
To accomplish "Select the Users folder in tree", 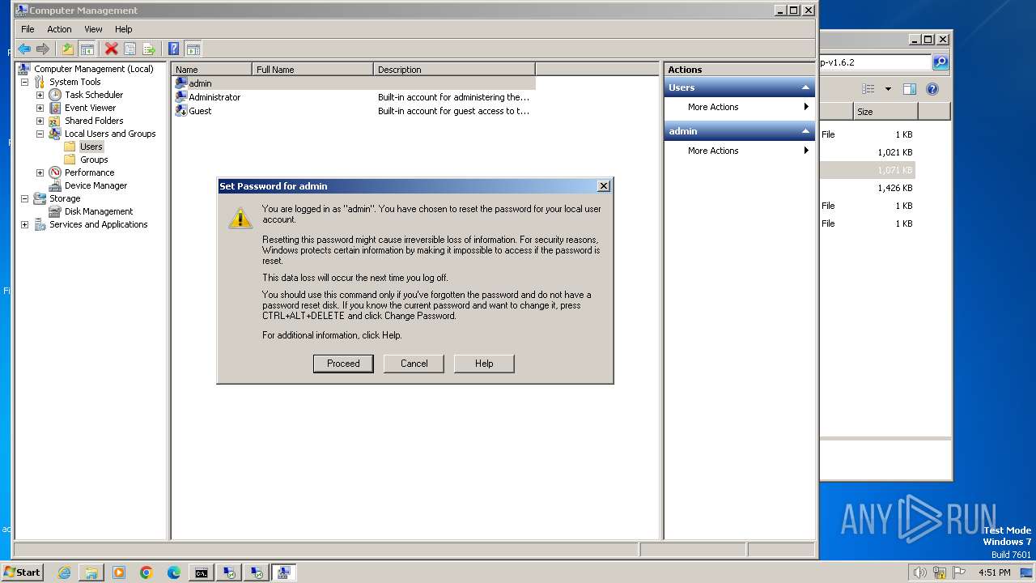I will click(91, 147).
